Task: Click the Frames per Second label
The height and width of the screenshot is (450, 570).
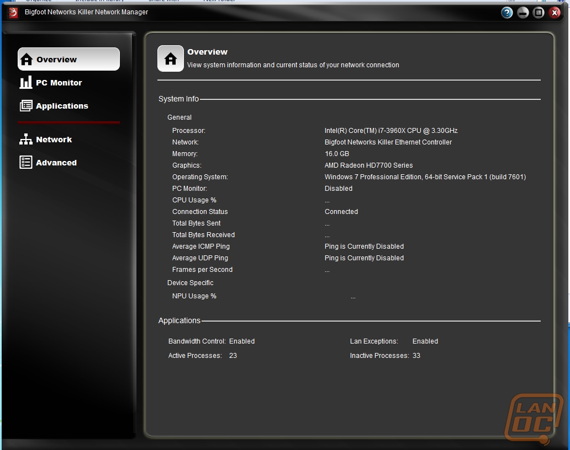Action: click(x=203, y=270)
